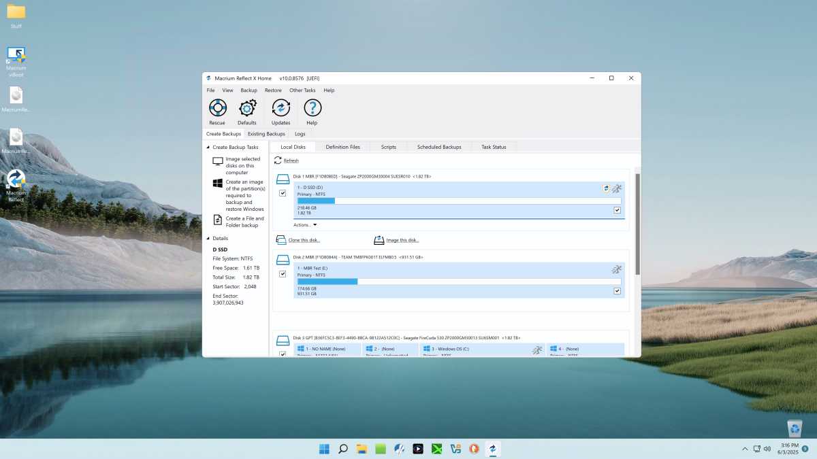Open the Help menu in menu bar

(x=329, y=90)
